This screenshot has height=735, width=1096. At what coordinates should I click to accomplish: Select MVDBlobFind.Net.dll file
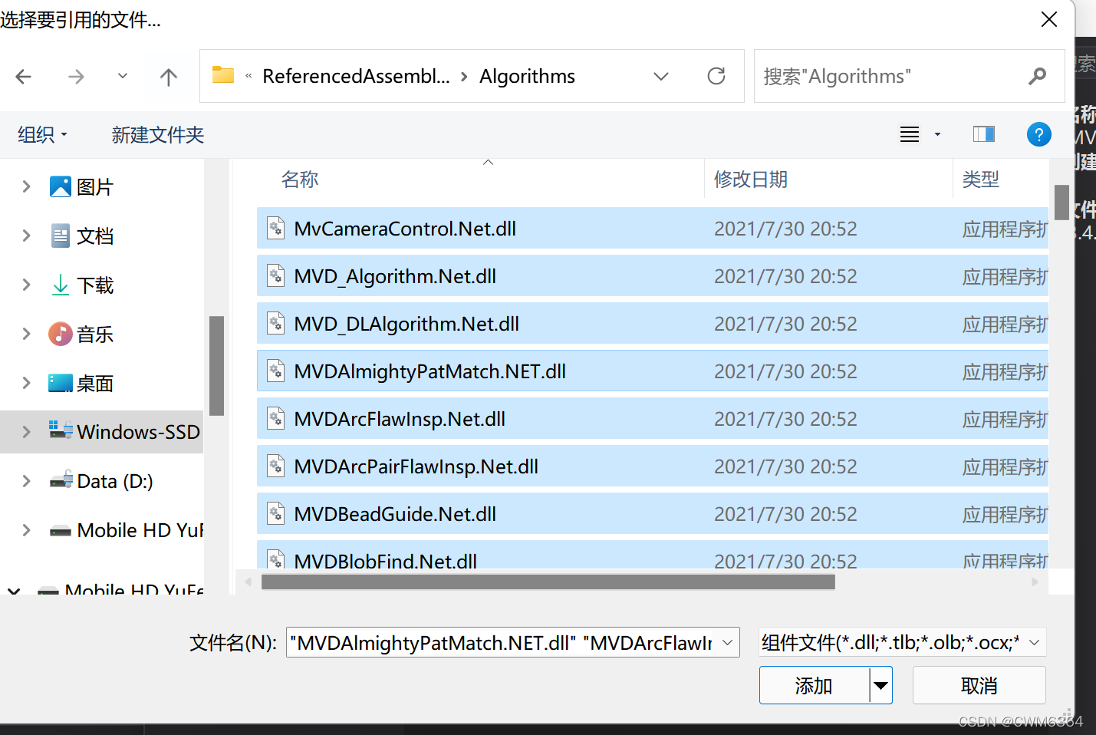tap(652, 555)
